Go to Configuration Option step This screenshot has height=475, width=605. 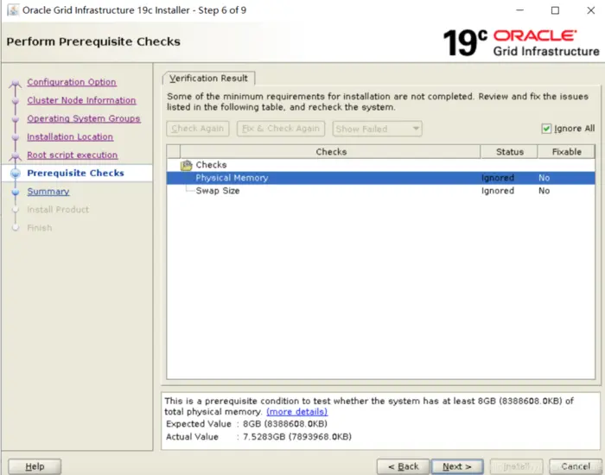tap(72, 82)
